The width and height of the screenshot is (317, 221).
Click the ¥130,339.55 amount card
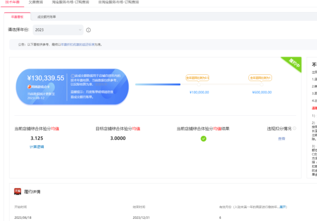coord(72,87)
